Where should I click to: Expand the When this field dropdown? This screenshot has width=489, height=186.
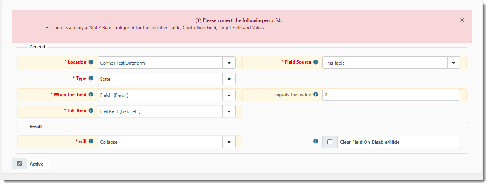coord(229,95)
